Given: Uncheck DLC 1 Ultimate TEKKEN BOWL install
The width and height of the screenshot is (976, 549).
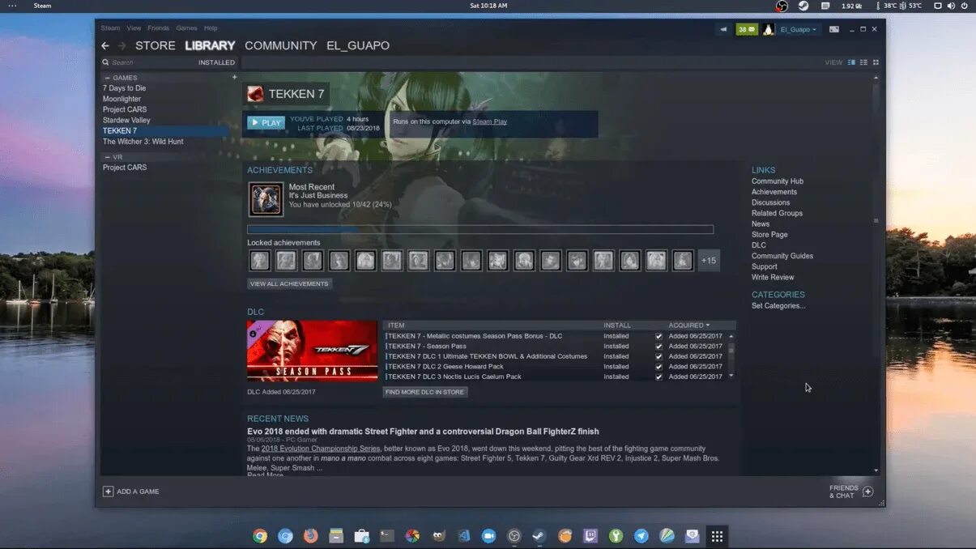Looking at the screenshot, I should (x=658, y=356).
